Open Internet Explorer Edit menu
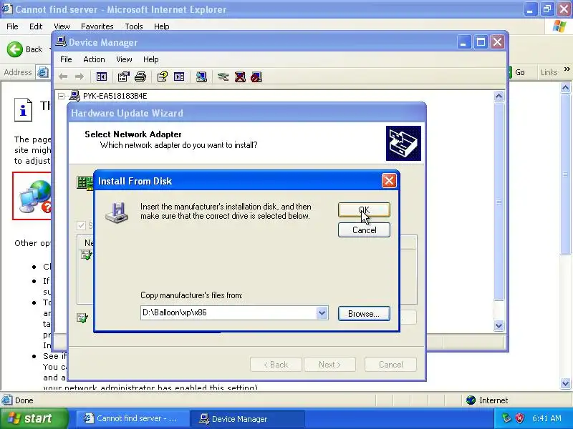This screenshot has width=573, height=429. pos(36,26)
